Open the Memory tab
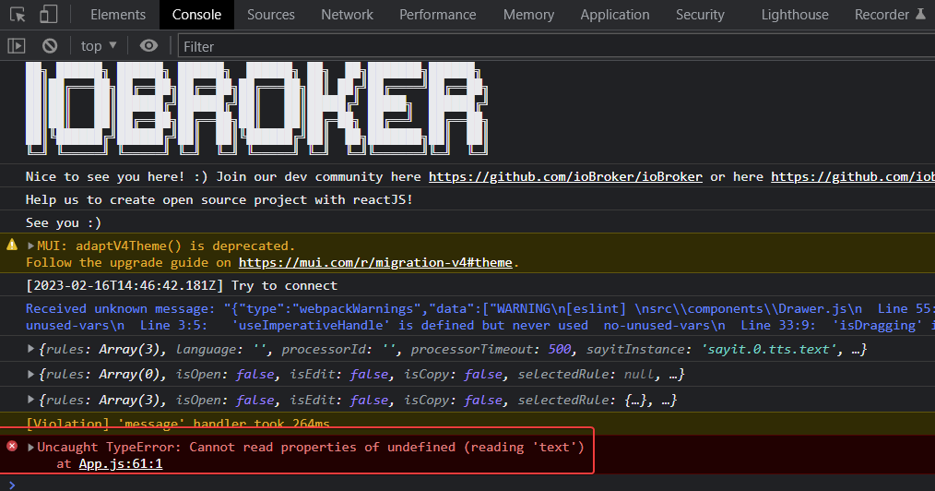This screenshot has width=935, height=491. click(x=528, y=15)
